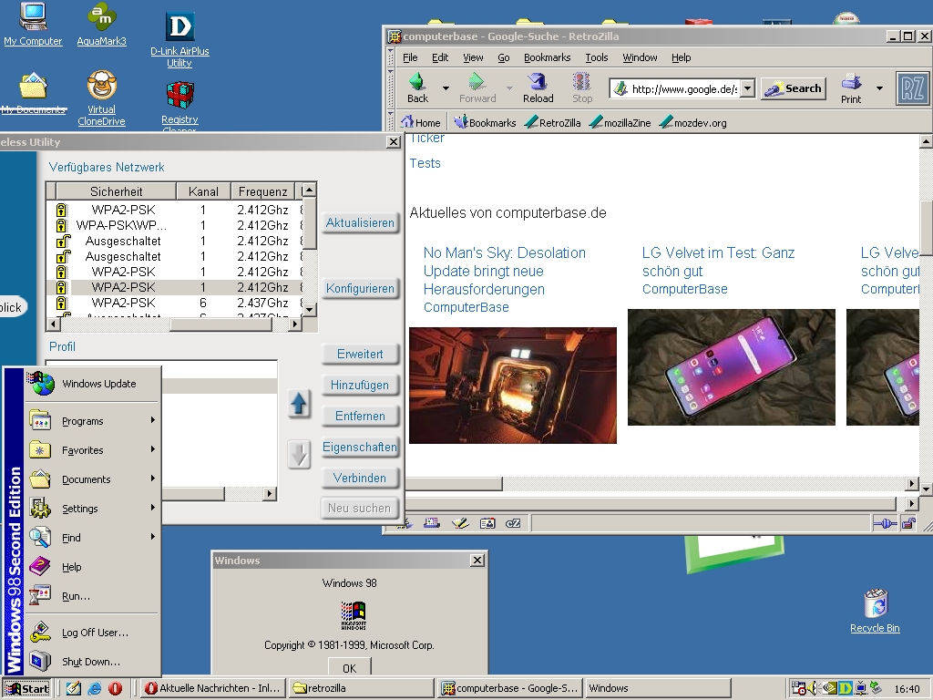Click the Verbinden button
Image resolution: width=933 pixels, height=700 pixels.
tap(360, 478)
